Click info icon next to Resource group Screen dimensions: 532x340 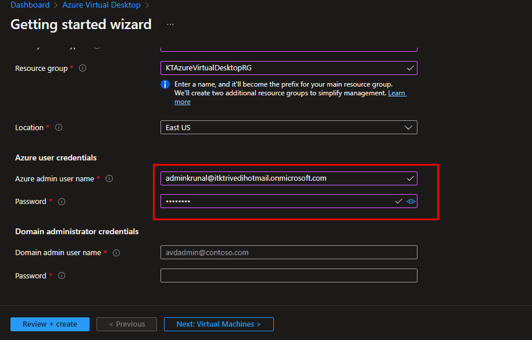(83, 69)
